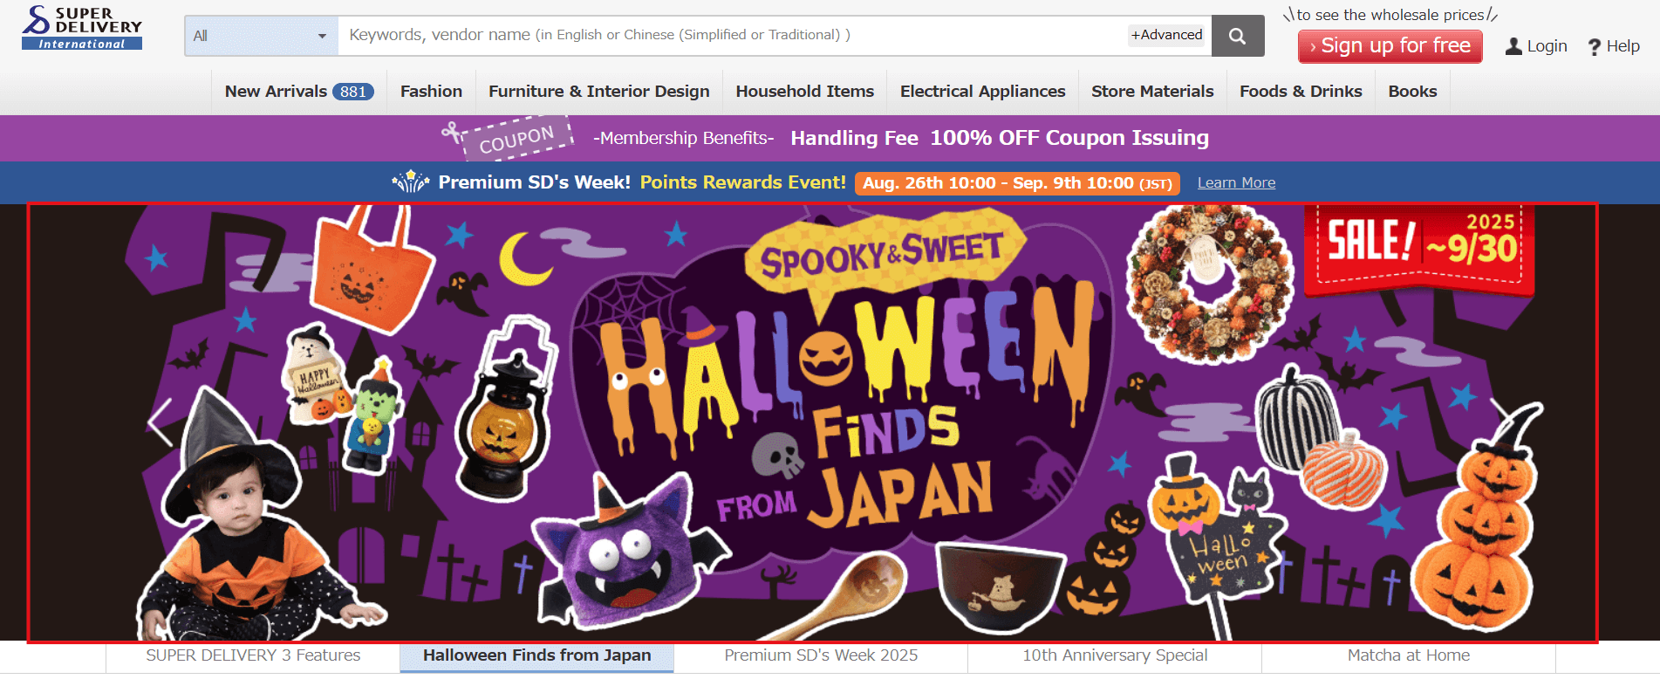The height and width of the screenshot is (686, 1660).
Task: Click the New Arrivals 881 count badge
Action: pos(353,92)
